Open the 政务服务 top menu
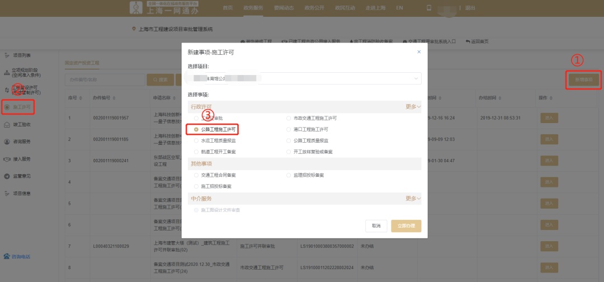 pos(252,8)
